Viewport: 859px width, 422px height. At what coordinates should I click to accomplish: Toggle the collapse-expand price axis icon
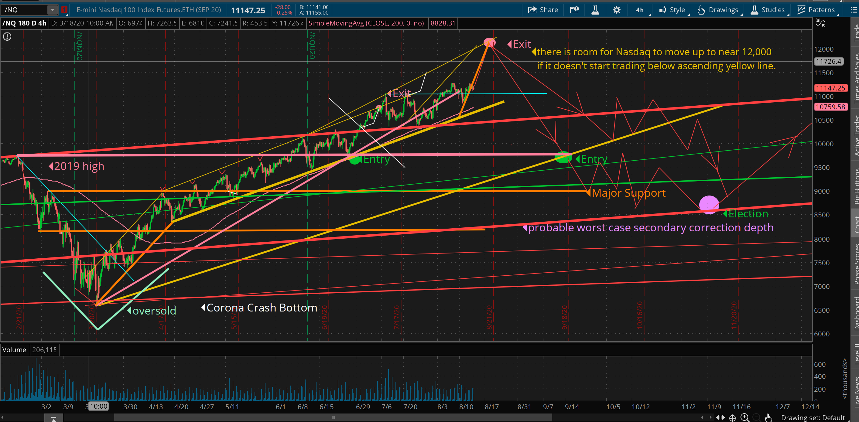pyautogui.click(x=820, y=23)
